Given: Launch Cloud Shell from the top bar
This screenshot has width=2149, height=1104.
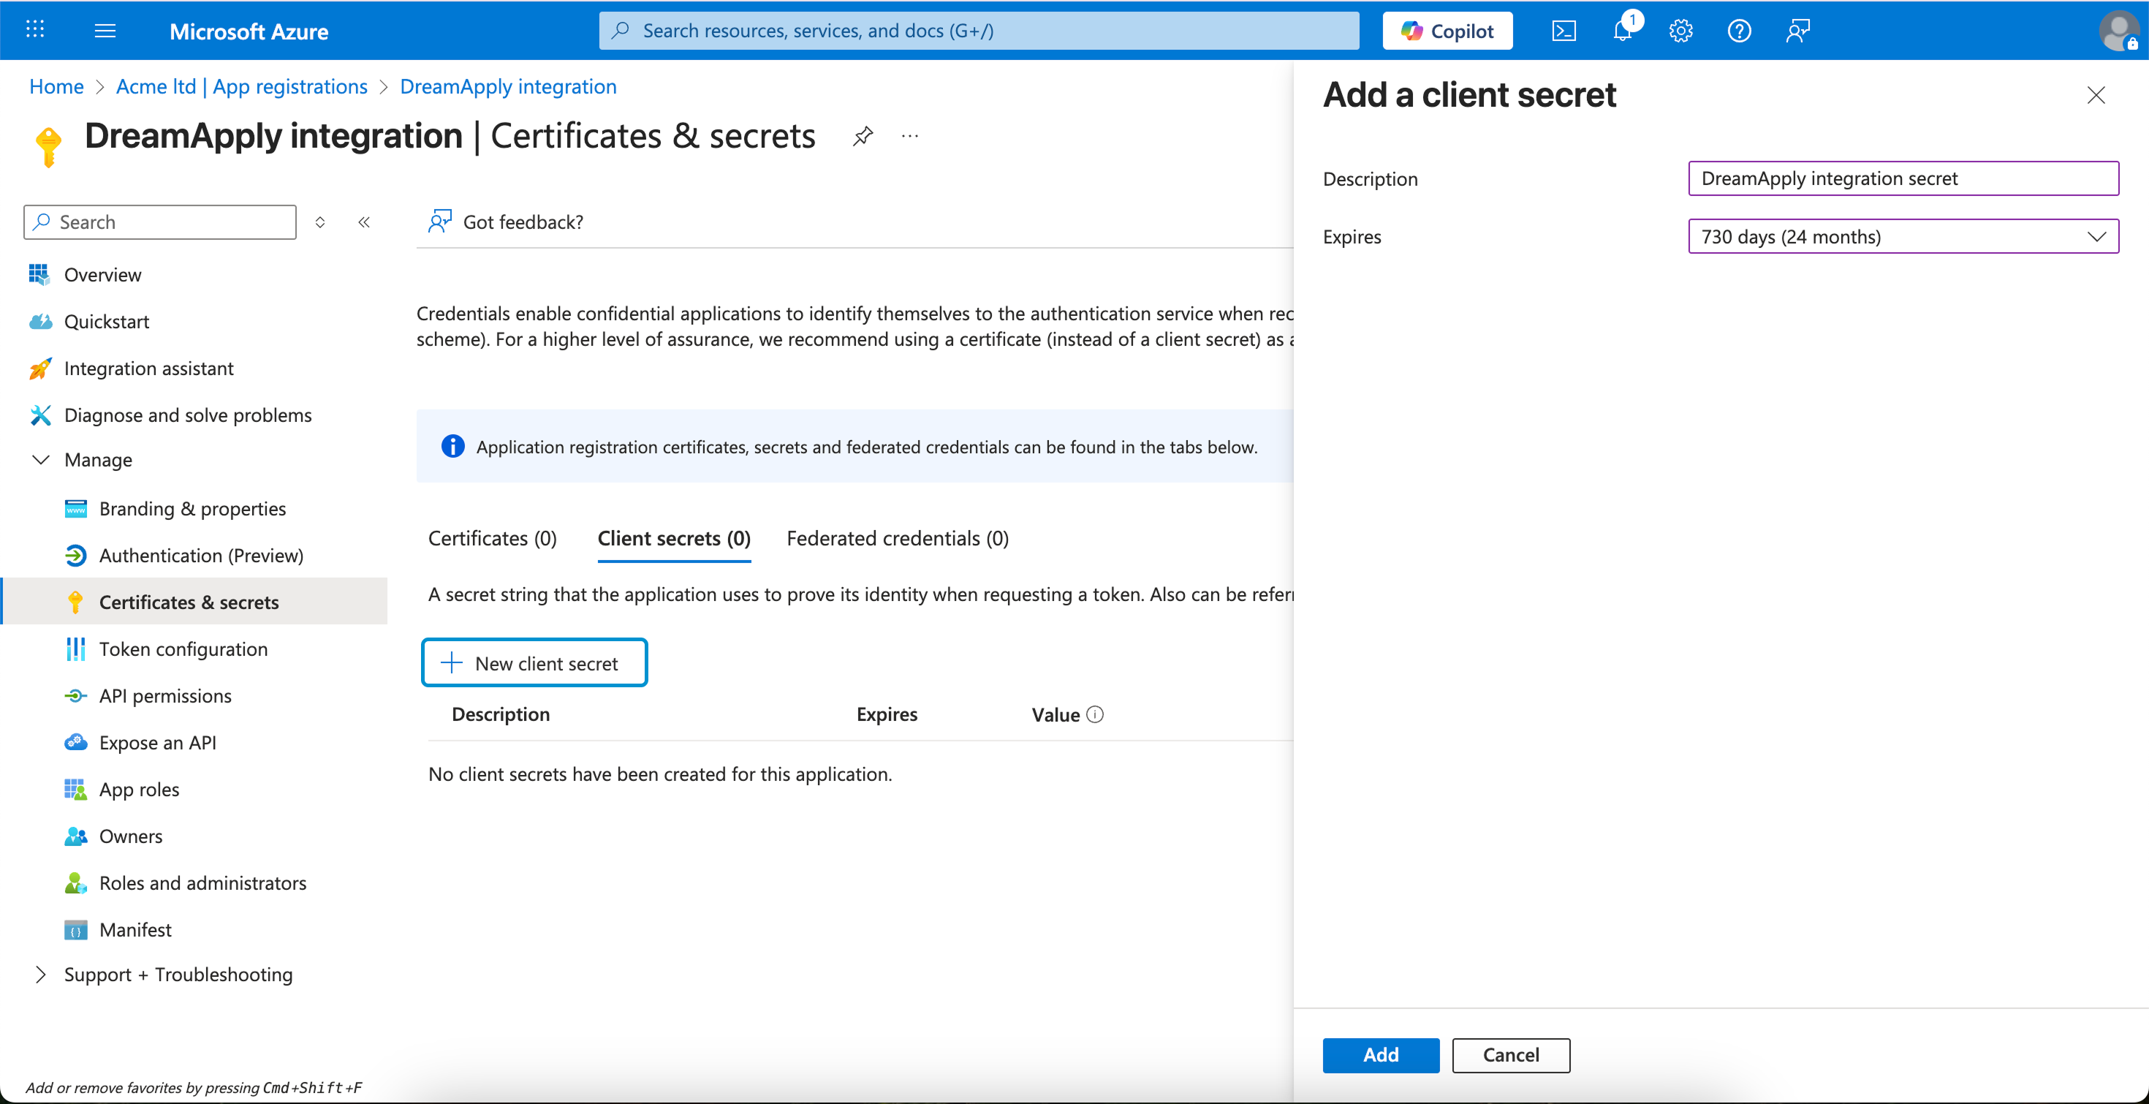Looking at the screenshot, I should point(1564,31).
